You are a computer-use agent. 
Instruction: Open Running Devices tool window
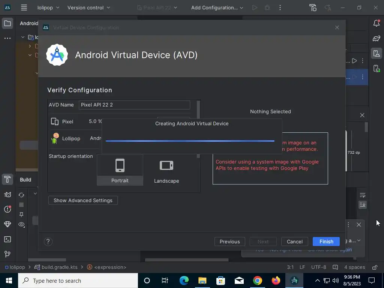[376, 68]
